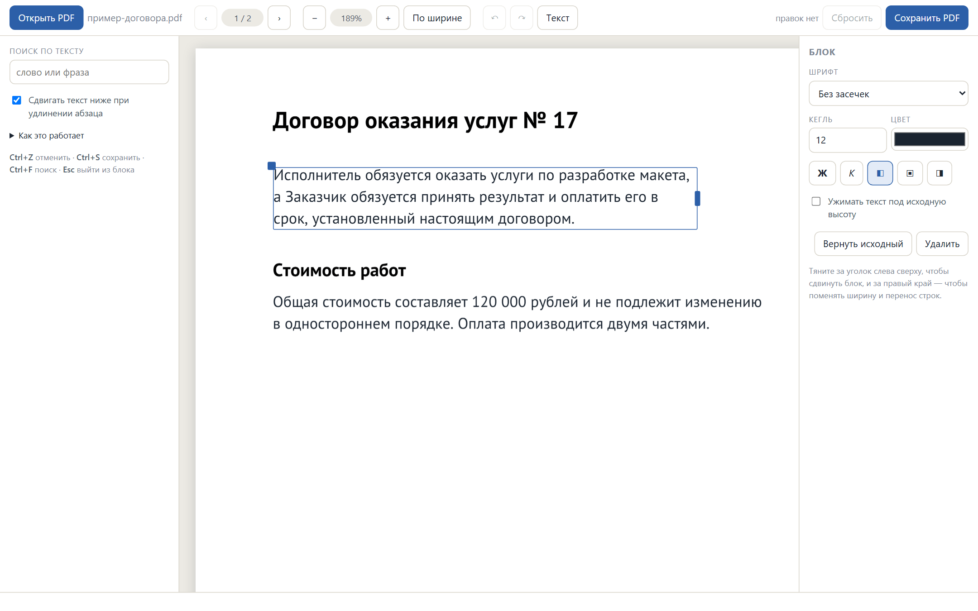Viewport: 978px width, 611px height.
Task: Undo last edit arrow
Action: click(x=494, y=18)
